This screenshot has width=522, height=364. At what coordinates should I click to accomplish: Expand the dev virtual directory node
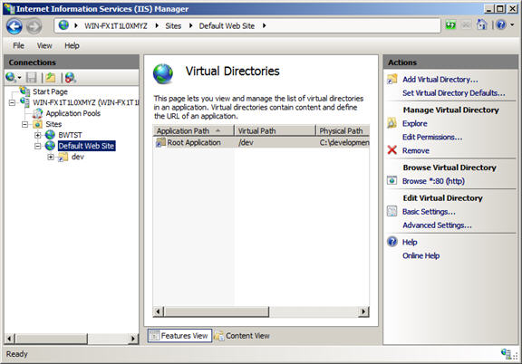click(x=50, y=157)
